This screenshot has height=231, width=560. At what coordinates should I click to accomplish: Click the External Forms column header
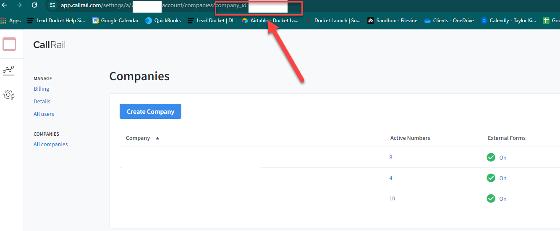point(507,138)
